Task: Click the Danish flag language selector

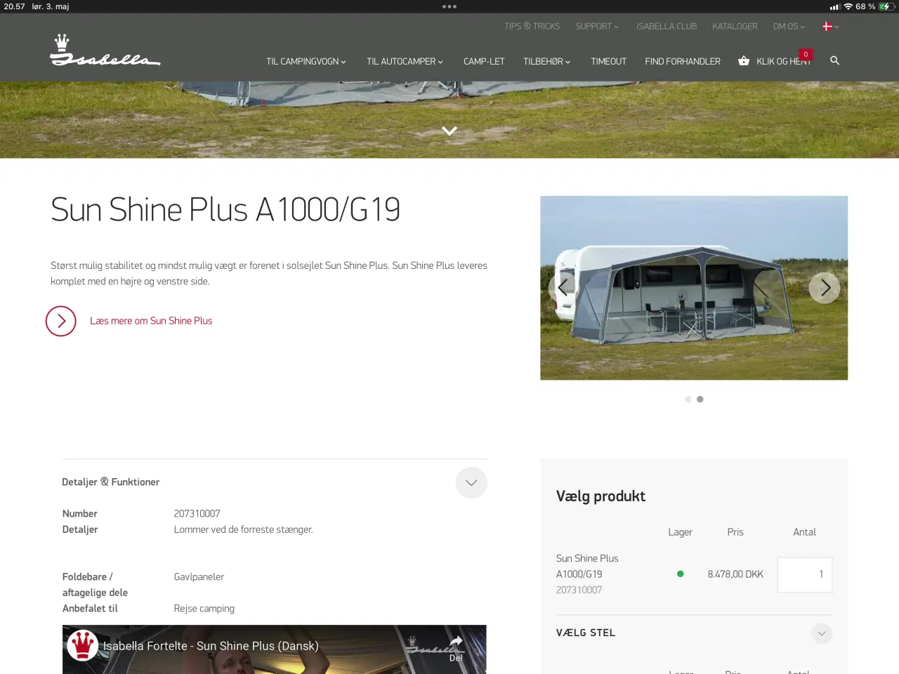Action: (827, 26)
